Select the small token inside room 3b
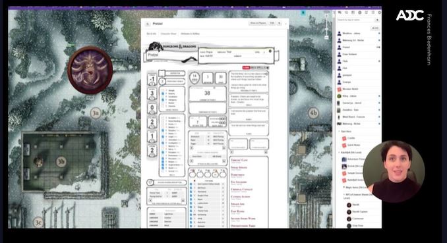Viewport: 447px width, 243px height. (38, 162)
